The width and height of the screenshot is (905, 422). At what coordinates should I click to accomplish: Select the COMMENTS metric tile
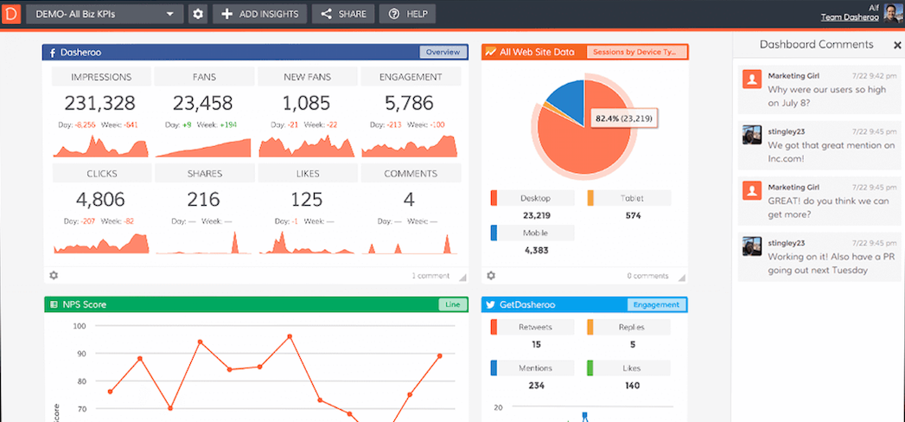(411, 173)
